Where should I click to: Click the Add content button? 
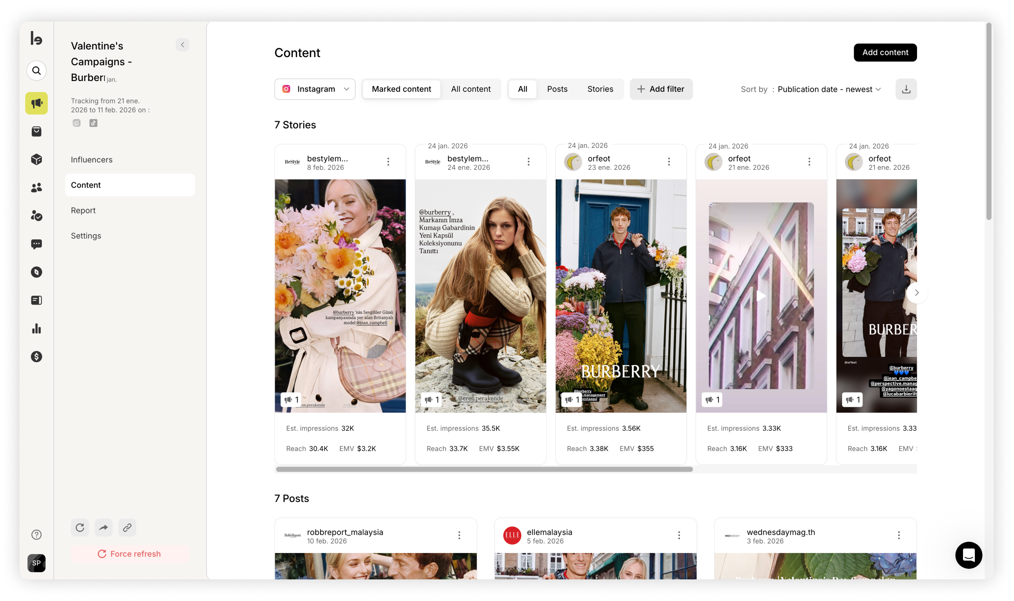click(885, 53)
